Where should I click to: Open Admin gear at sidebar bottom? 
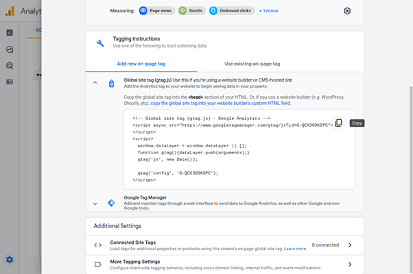[10, 260]
